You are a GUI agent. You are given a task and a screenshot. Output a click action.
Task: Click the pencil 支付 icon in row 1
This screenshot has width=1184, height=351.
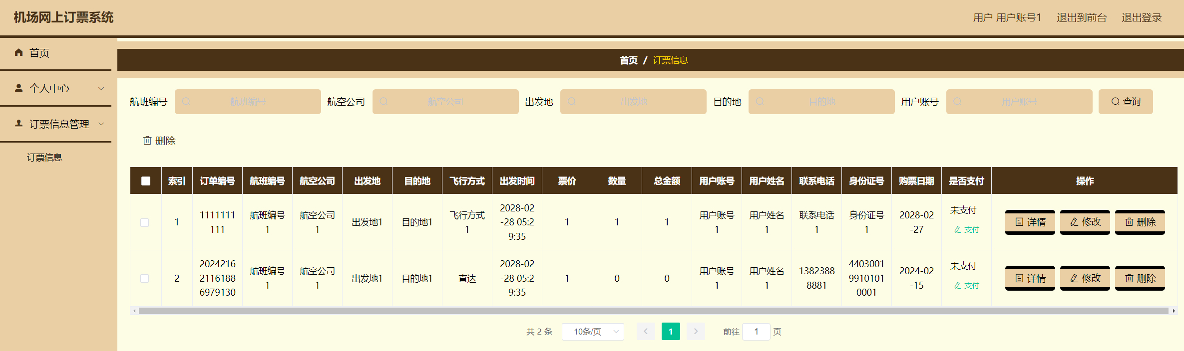click(957, 230)
